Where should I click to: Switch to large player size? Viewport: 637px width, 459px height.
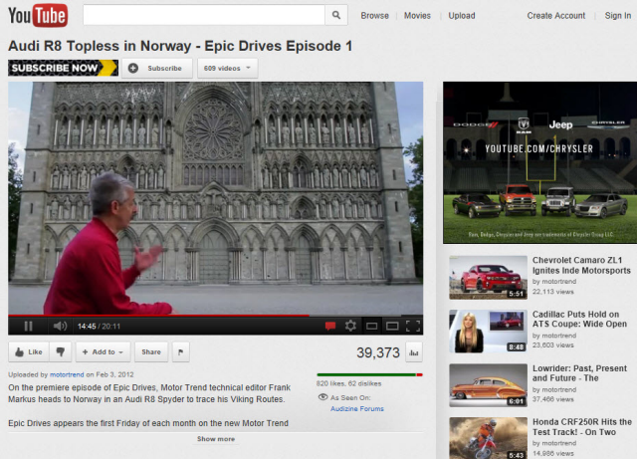392,326
